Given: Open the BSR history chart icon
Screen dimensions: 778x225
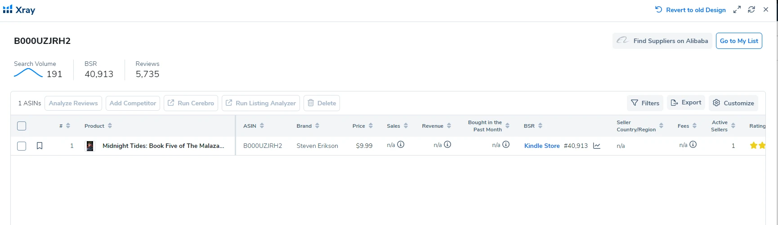Looking at the screenshot, I should [x=597, y=146].
